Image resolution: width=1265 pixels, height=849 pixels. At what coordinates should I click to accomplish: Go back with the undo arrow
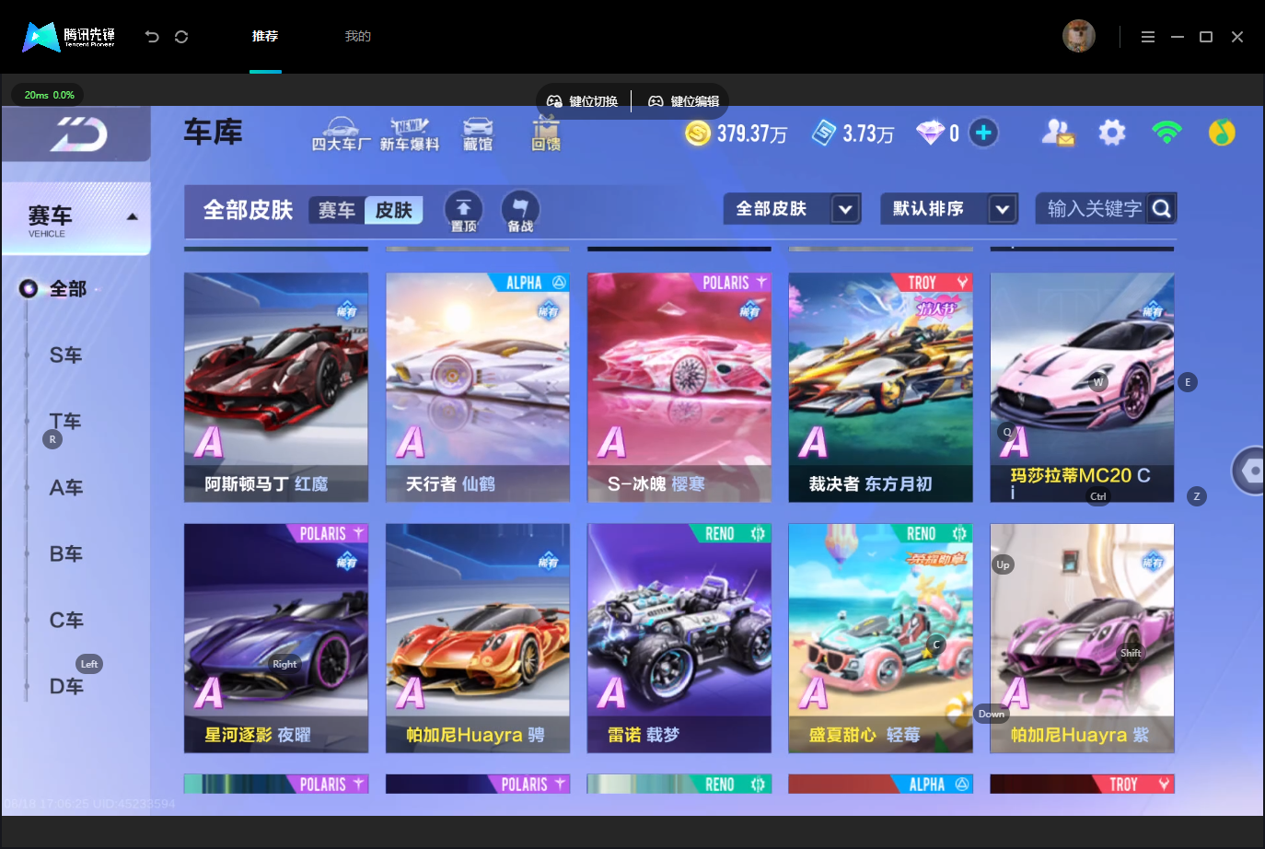(152, 37)
